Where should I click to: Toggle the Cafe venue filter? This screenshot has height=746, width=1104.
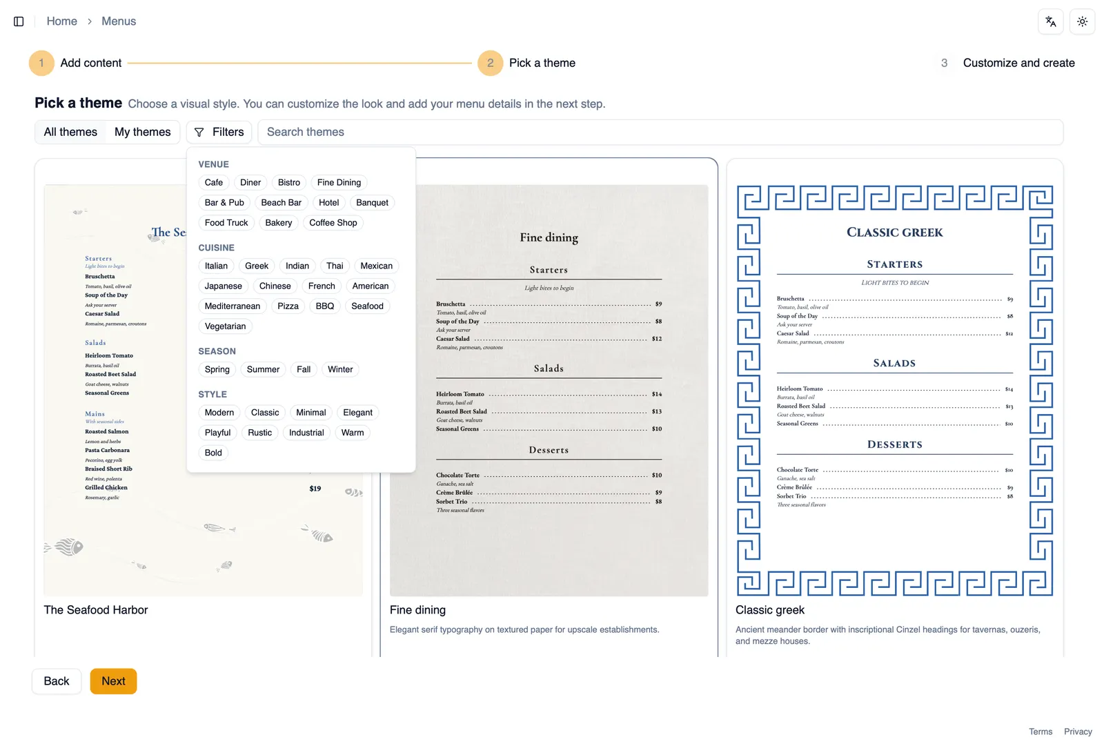[x=214, y=183]
